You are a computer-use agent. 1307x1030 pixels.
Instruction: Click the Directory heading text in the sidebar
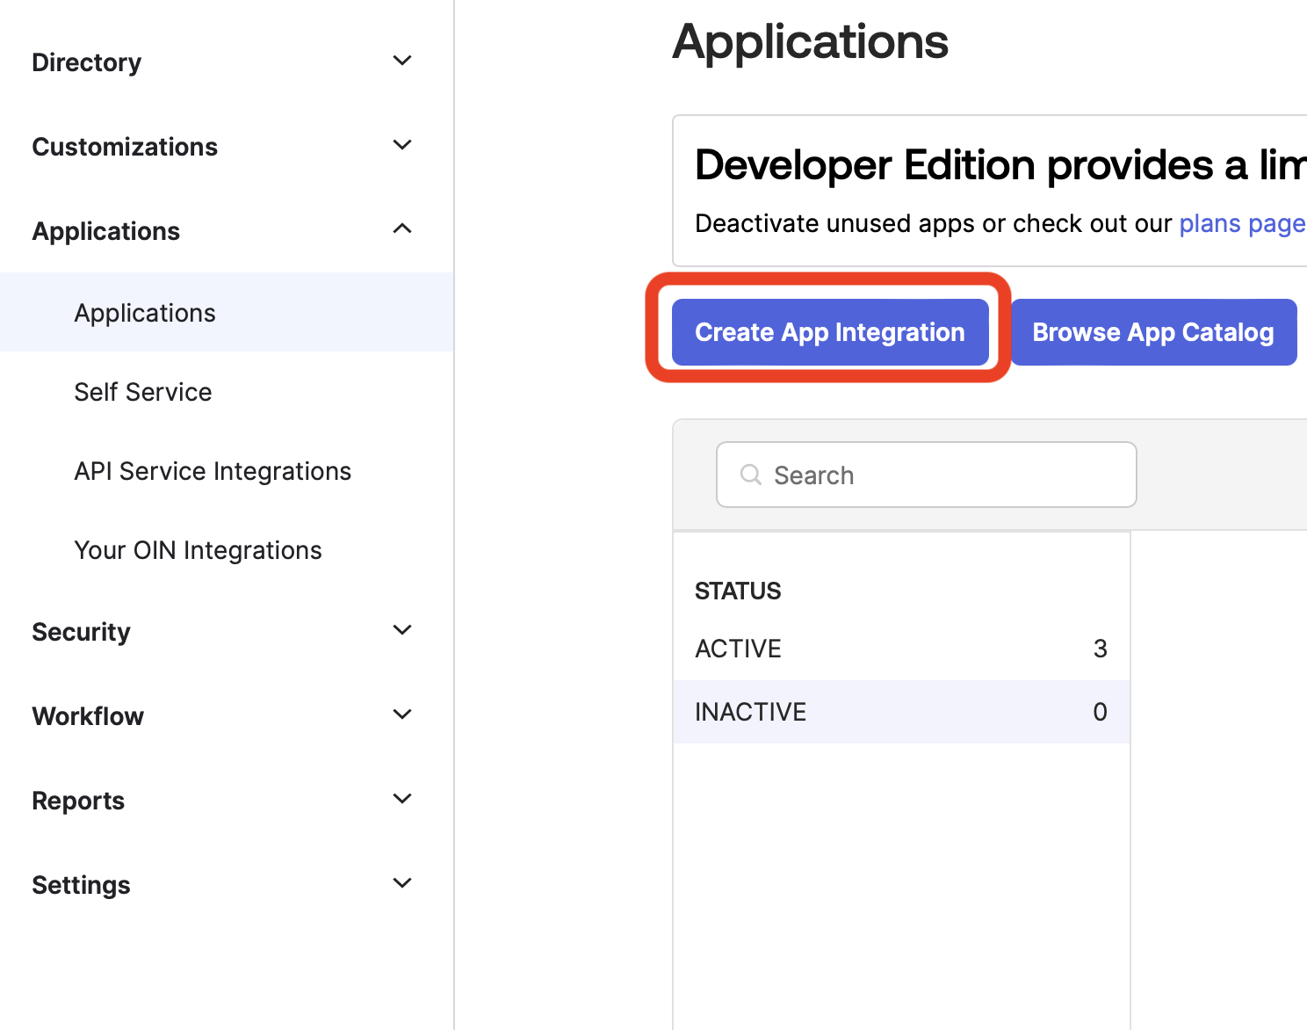(x=86, y=62)
